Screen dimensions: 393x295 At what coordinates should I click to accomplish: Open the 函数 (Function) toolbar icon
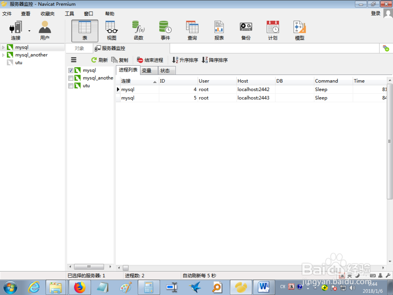click(138, 31)
